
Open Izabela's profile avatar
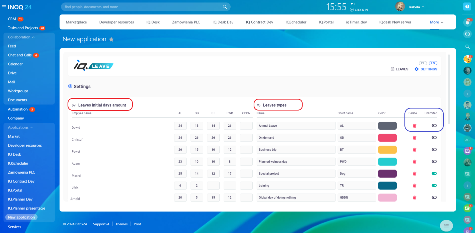(x=400, y=7)
